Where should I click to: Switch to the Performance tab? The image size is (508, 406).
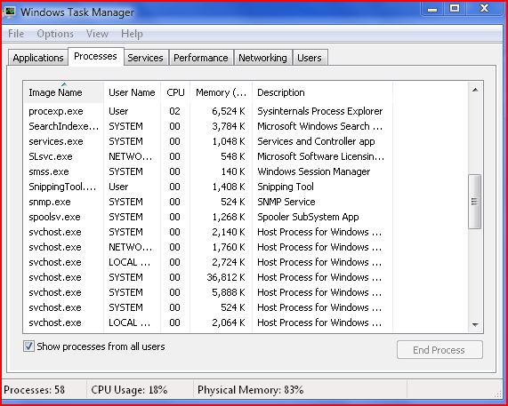pos(201,58)
